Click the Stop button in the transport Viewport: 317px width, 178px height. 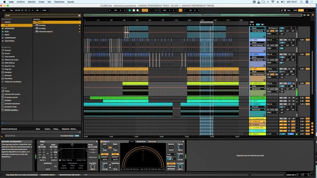click(134, 10)
